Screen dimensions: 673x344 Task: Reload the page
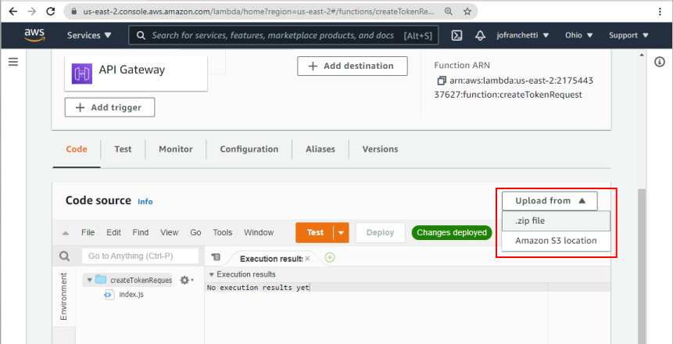pyautogui.click(x=51, y=12)
